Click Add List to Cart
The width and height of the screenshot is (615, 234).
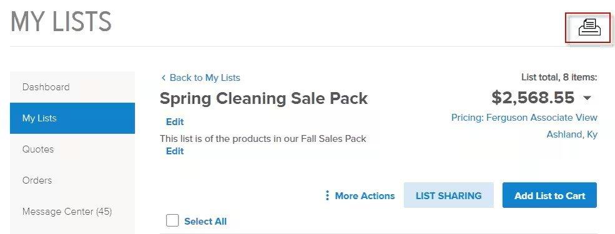coord(549,195)
